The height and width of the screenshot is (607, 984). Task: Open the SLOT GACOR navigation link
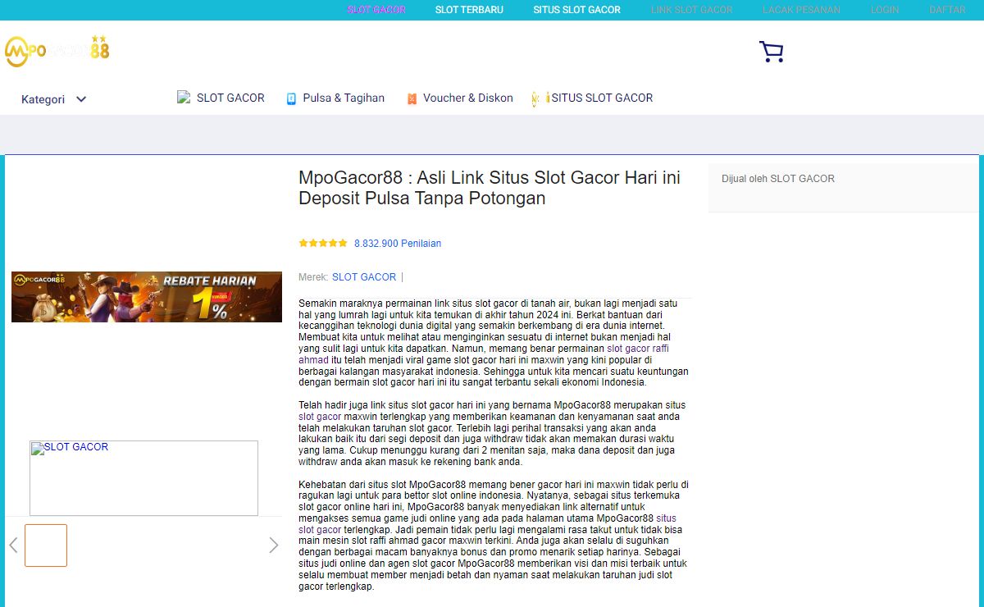230,98
